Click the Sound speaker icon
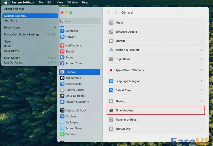 point(62,51)
